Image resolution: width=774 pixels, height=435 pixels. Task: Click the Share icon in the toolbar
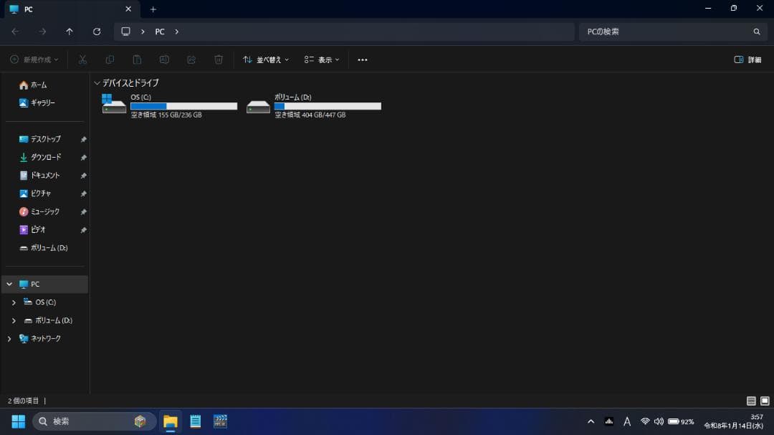point(191,59)
